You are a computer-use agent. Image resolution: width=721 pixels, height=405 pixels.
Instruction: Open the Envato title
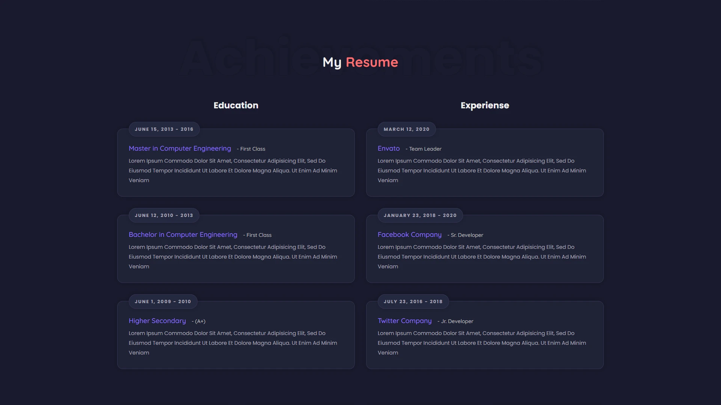point(389,148)
